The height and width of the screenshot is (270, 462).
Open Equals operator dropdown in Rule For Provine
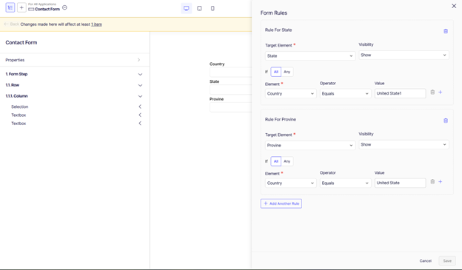coord(345,183)
